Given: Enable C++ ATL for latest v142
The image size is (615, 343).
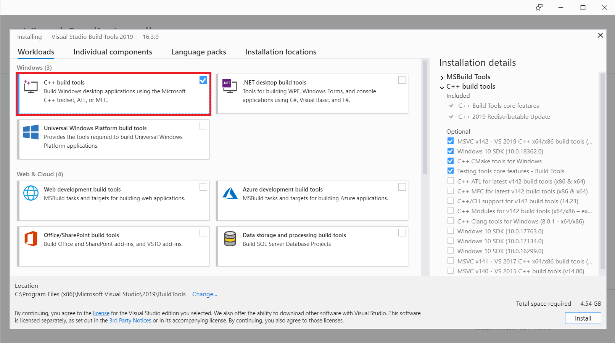Looking at the screenshot, I should [x=451, y=181].
